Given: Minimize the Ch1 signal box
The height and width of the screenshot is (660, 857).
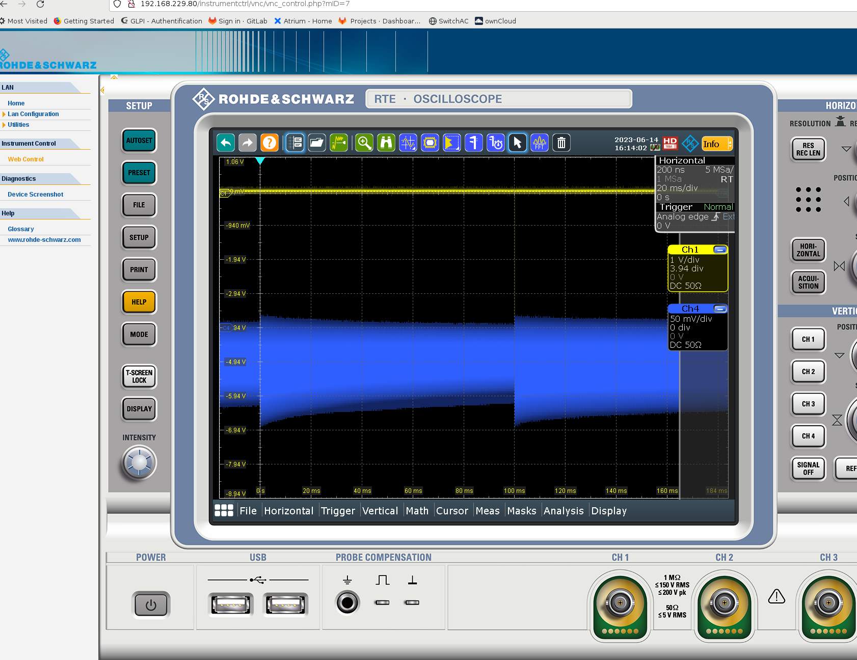Looking at the screenshot, I should coord(719,250).
